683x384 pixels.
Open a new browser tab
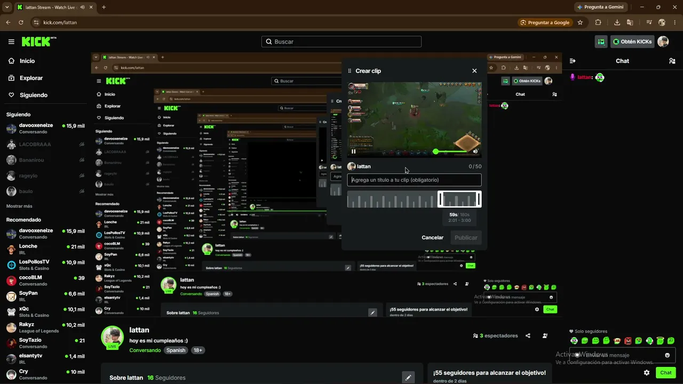coord(104,7)
